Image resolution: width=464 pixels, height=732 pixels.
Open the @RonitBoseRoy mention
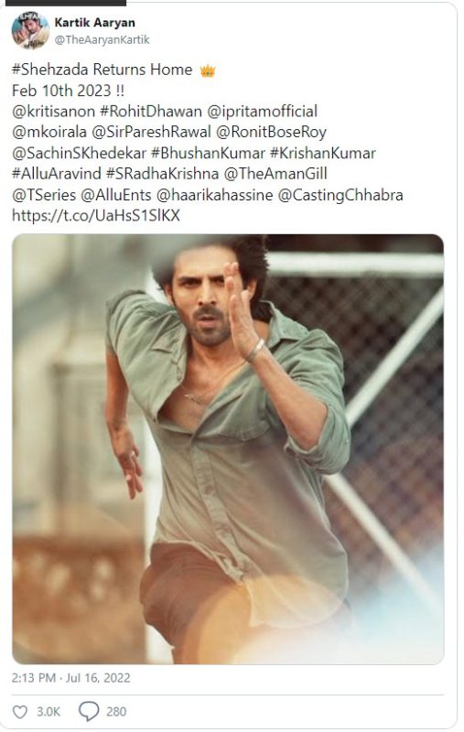(x=271, y=132)
